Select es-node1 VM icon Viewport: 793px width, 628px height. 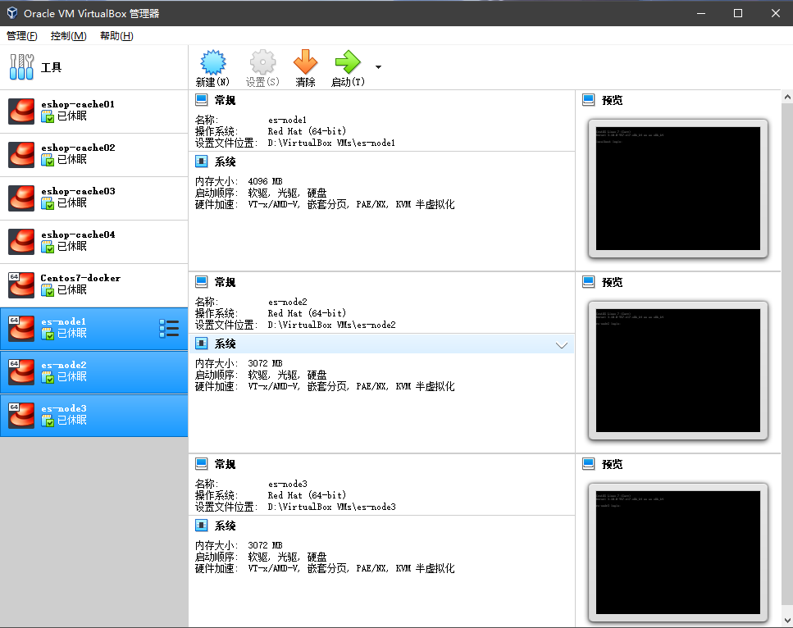click(21, 329)
